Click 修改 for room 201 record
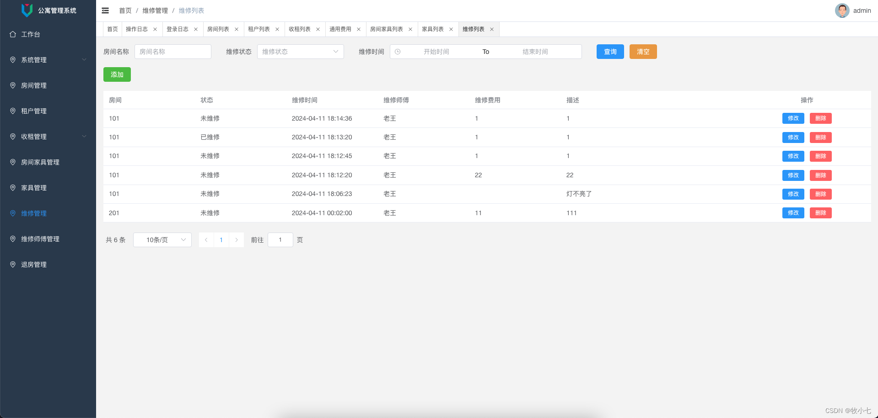 pyautogui.click(x=793, y=213)
